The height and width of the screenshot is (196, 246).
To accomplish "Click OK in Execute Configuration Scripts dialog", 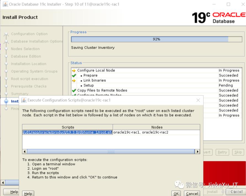I will pos(176,194).
